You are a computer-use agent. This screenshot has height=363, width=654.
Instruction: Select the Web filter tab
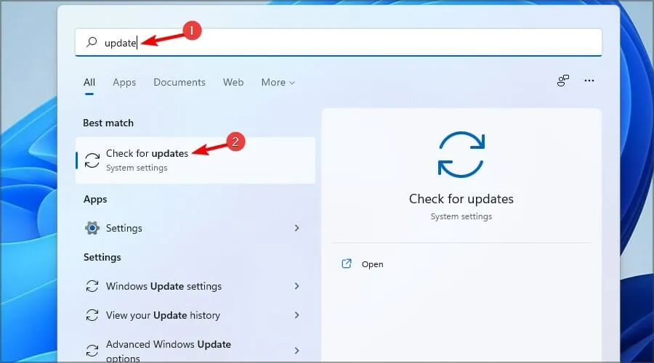(x=233, y=83)
